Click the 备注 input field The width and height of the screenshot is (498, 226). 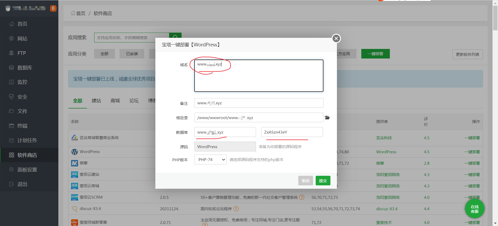259,103
